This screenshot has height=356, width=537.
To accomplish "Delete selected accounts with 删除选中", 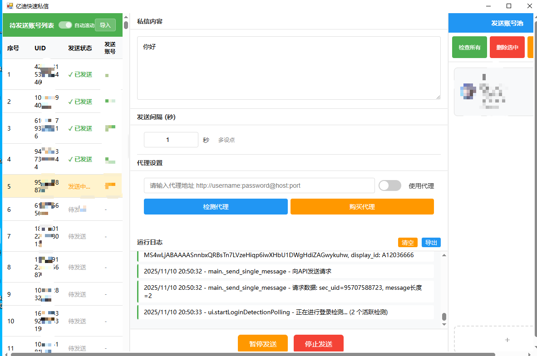I will coord(507,47).
